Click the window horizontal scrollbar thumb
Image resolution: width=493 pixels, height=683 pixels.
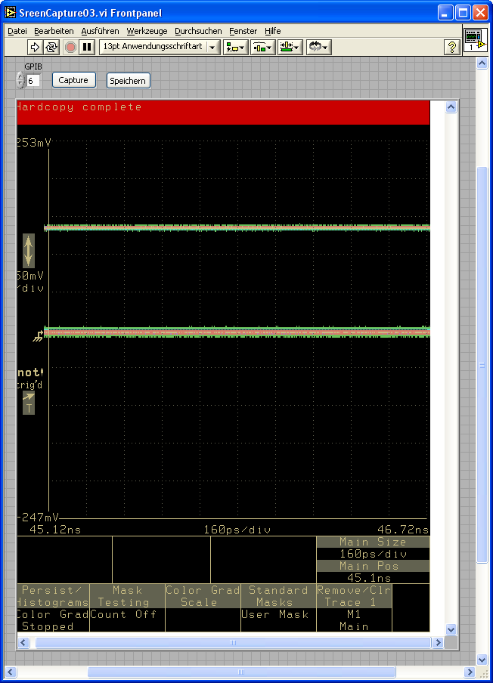click(241, 672)
